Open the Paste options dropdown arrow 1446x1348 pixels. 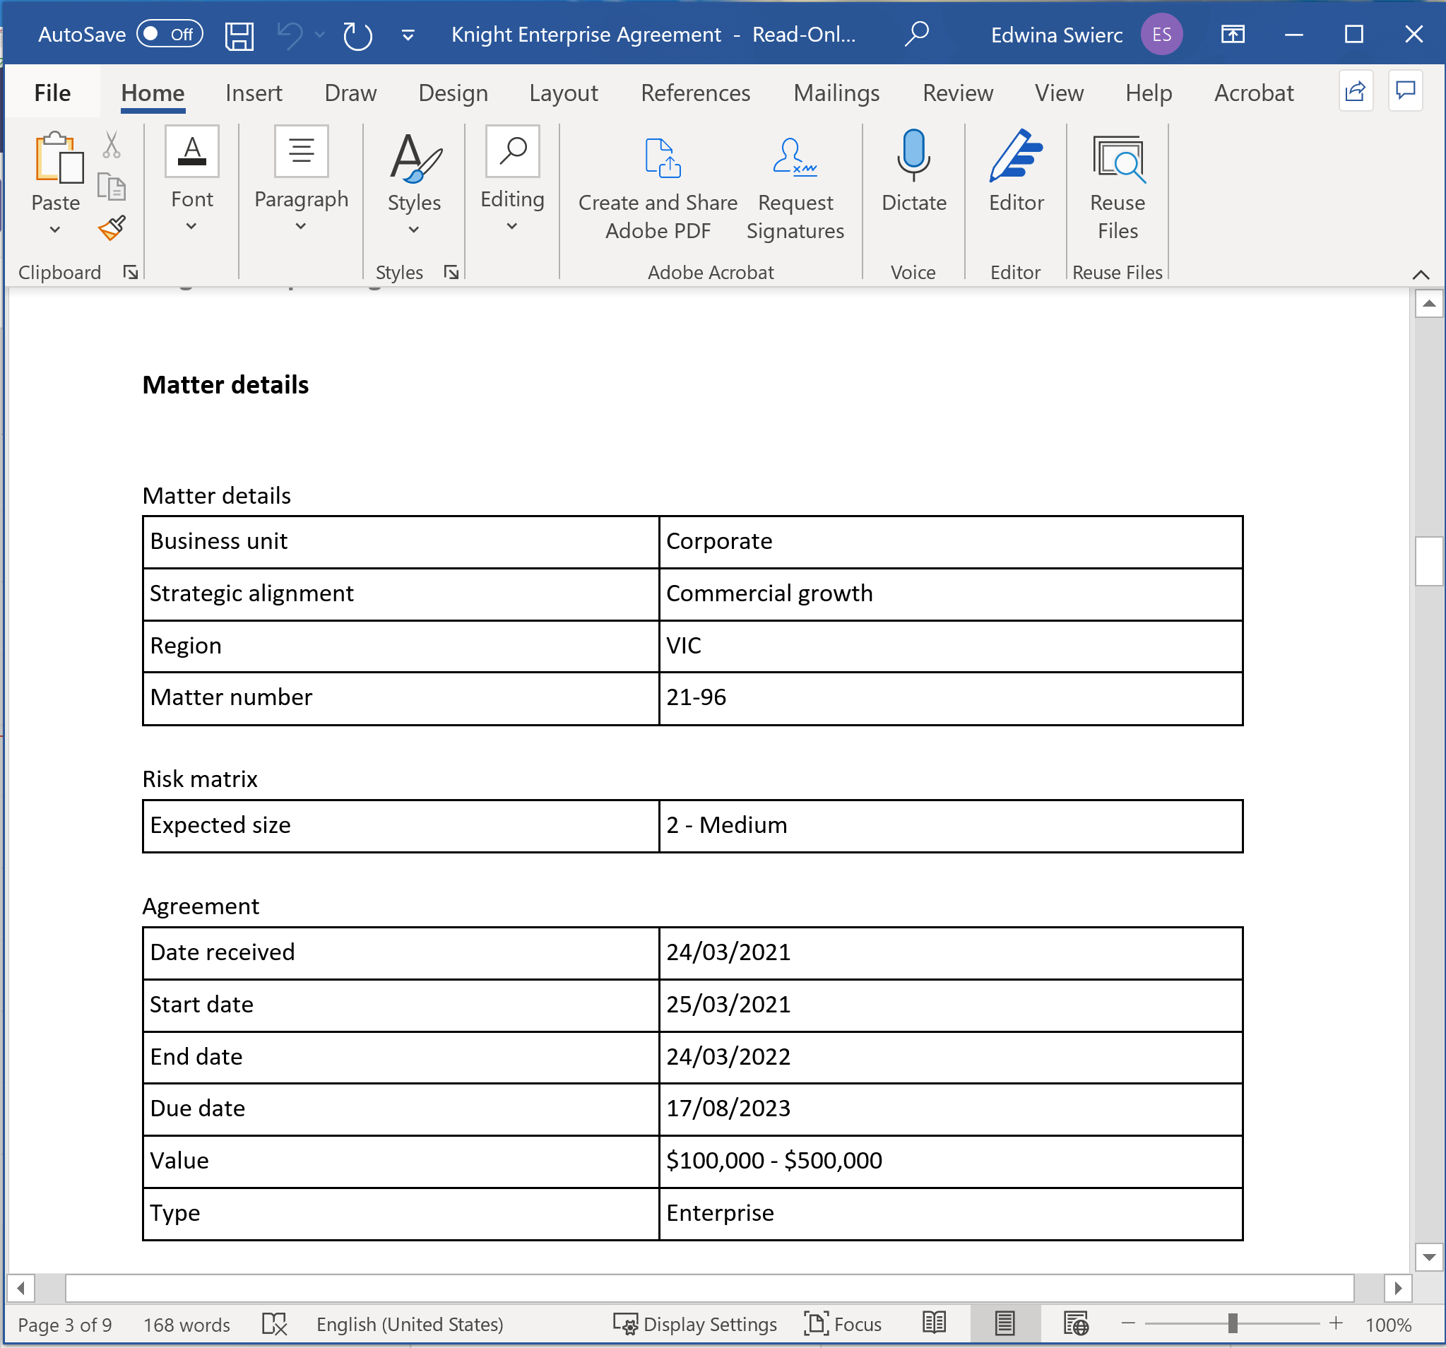pyautogui.click(x=55, y=230)
